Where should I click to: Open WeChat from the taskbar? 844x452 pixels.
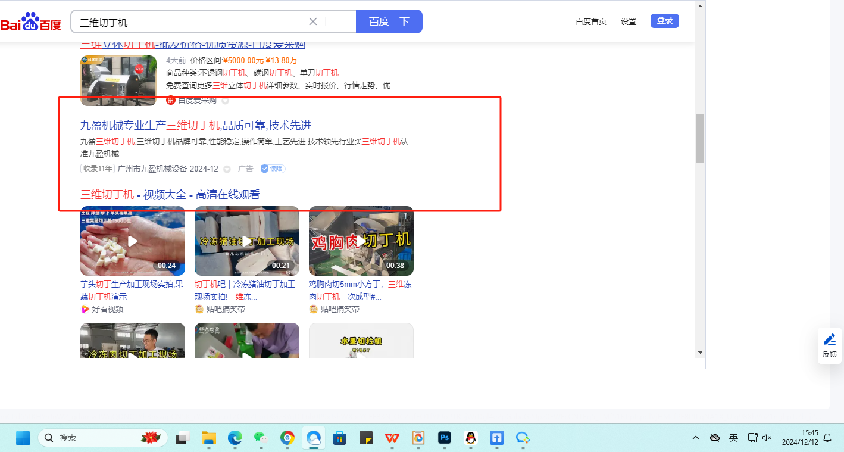[x=261, y=438]
